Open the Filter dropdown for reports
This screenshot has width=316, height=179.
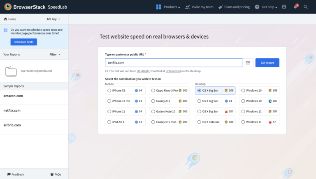tap(55, 55)
